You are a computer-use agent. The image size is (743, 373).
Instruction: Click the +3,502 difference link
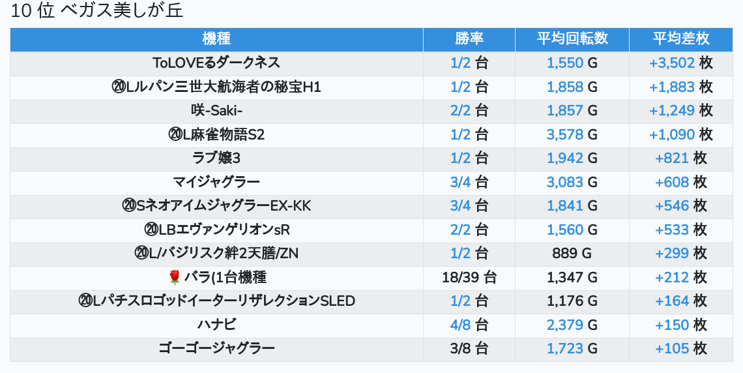click(x=672, y=63)
